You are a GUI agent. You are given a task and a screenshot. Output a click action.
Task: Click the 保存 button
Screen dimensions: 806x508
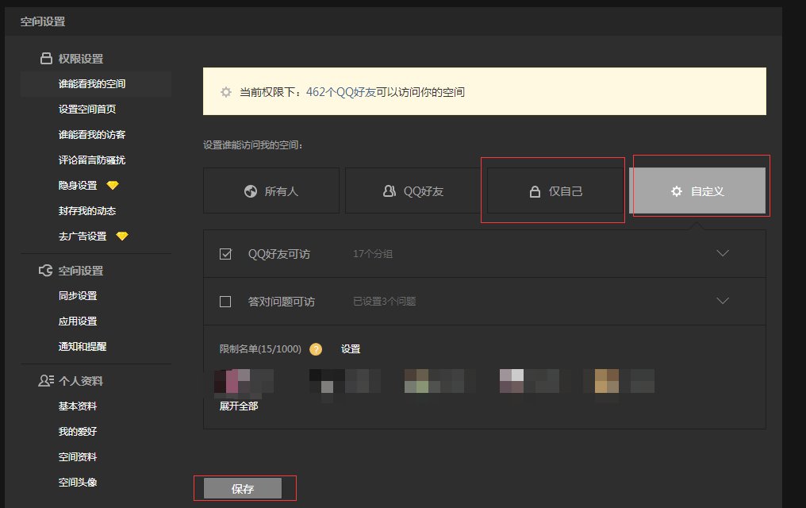[244, 487]
